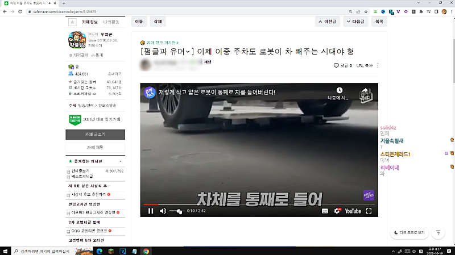The height and width of the screenshot is (255, 455).
Task: Show hidden system tray icons chevron
Action: 393,252
